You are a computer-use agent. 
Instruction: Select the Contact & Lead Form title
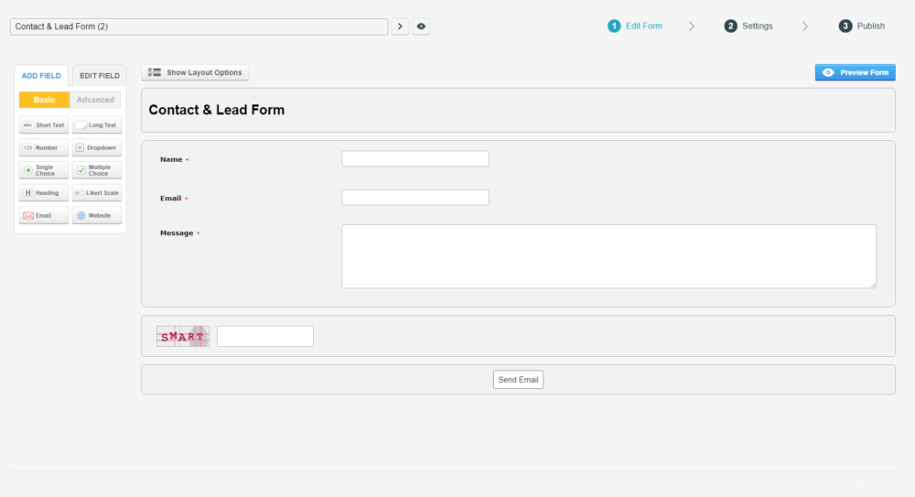(217, 110)
